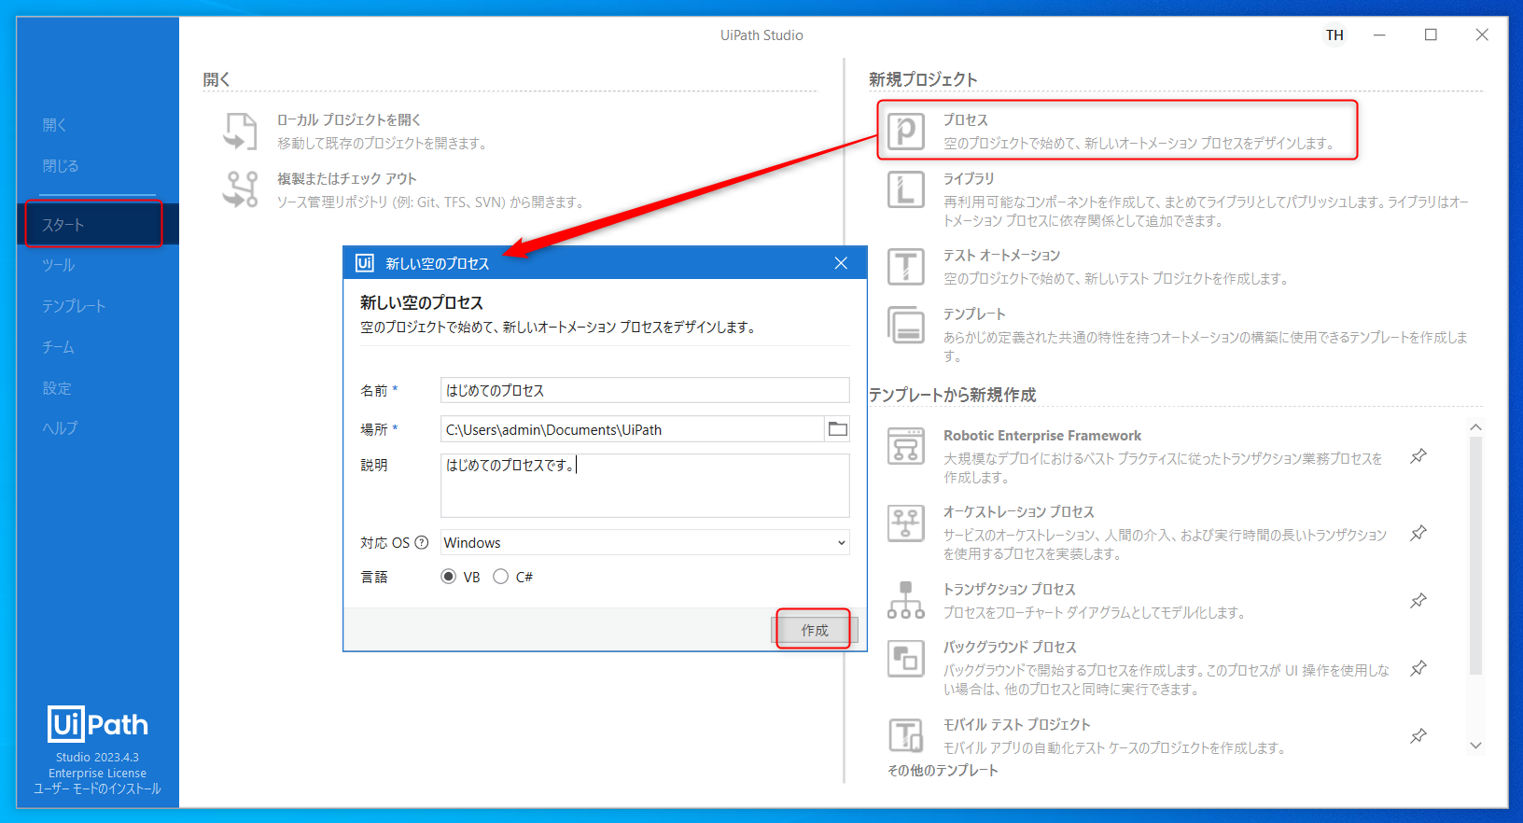Click the 作成 button in the dialog
Viewport: 1523px width, 823px height.
click(814, 630)
